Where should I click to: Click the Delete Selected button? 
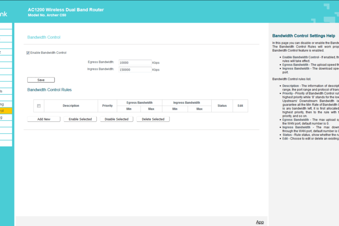pyautogui.click(x=153, y=119)
